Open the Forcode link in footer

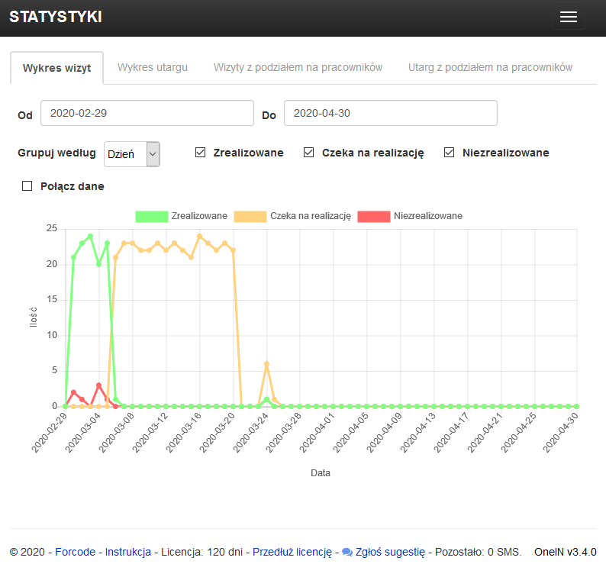75,552
